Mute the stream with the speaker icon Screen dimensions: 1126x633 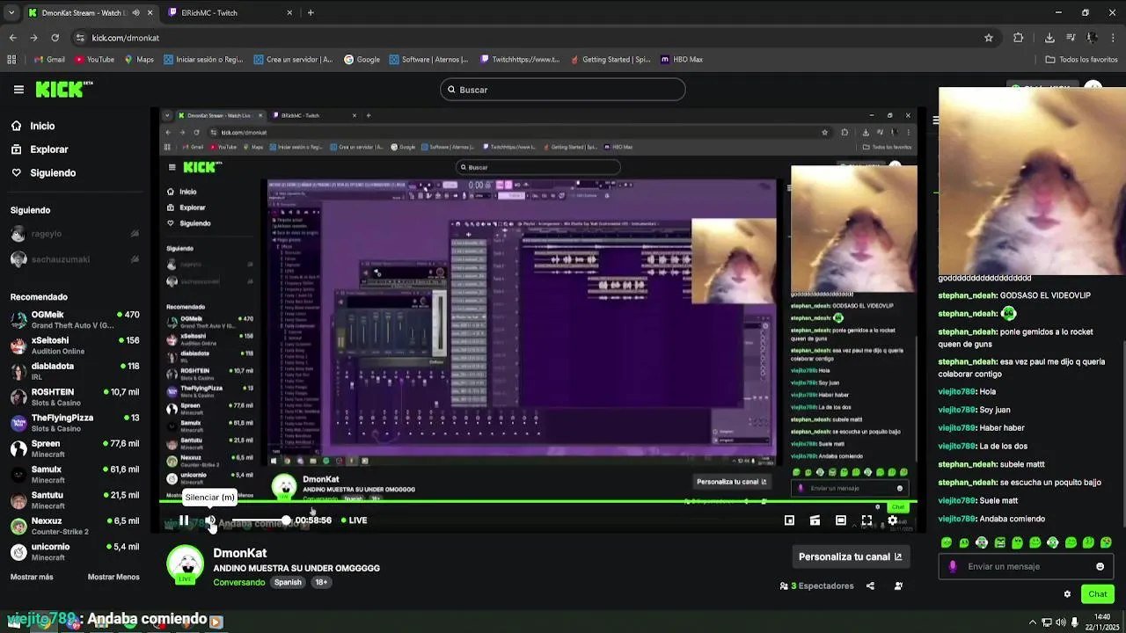(x=211, y=520)
